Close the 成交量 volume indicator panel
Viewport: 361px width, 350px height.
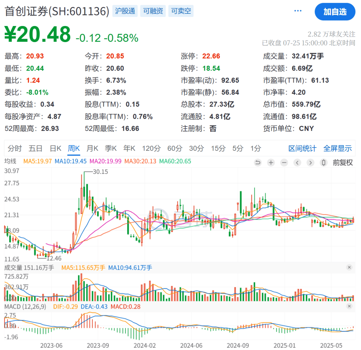(349, 267)
